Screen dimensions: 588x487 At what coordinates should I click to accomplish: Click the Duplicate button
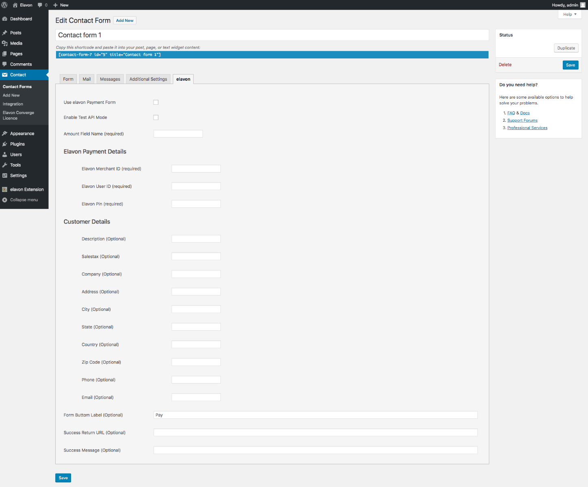(566, 48)
